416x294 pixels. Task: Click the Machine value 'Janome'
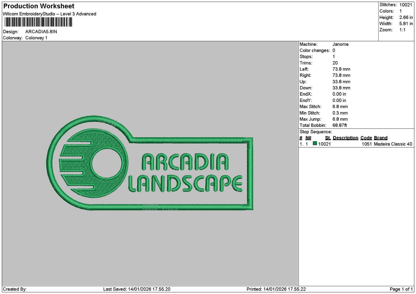[x=340, y=44]
